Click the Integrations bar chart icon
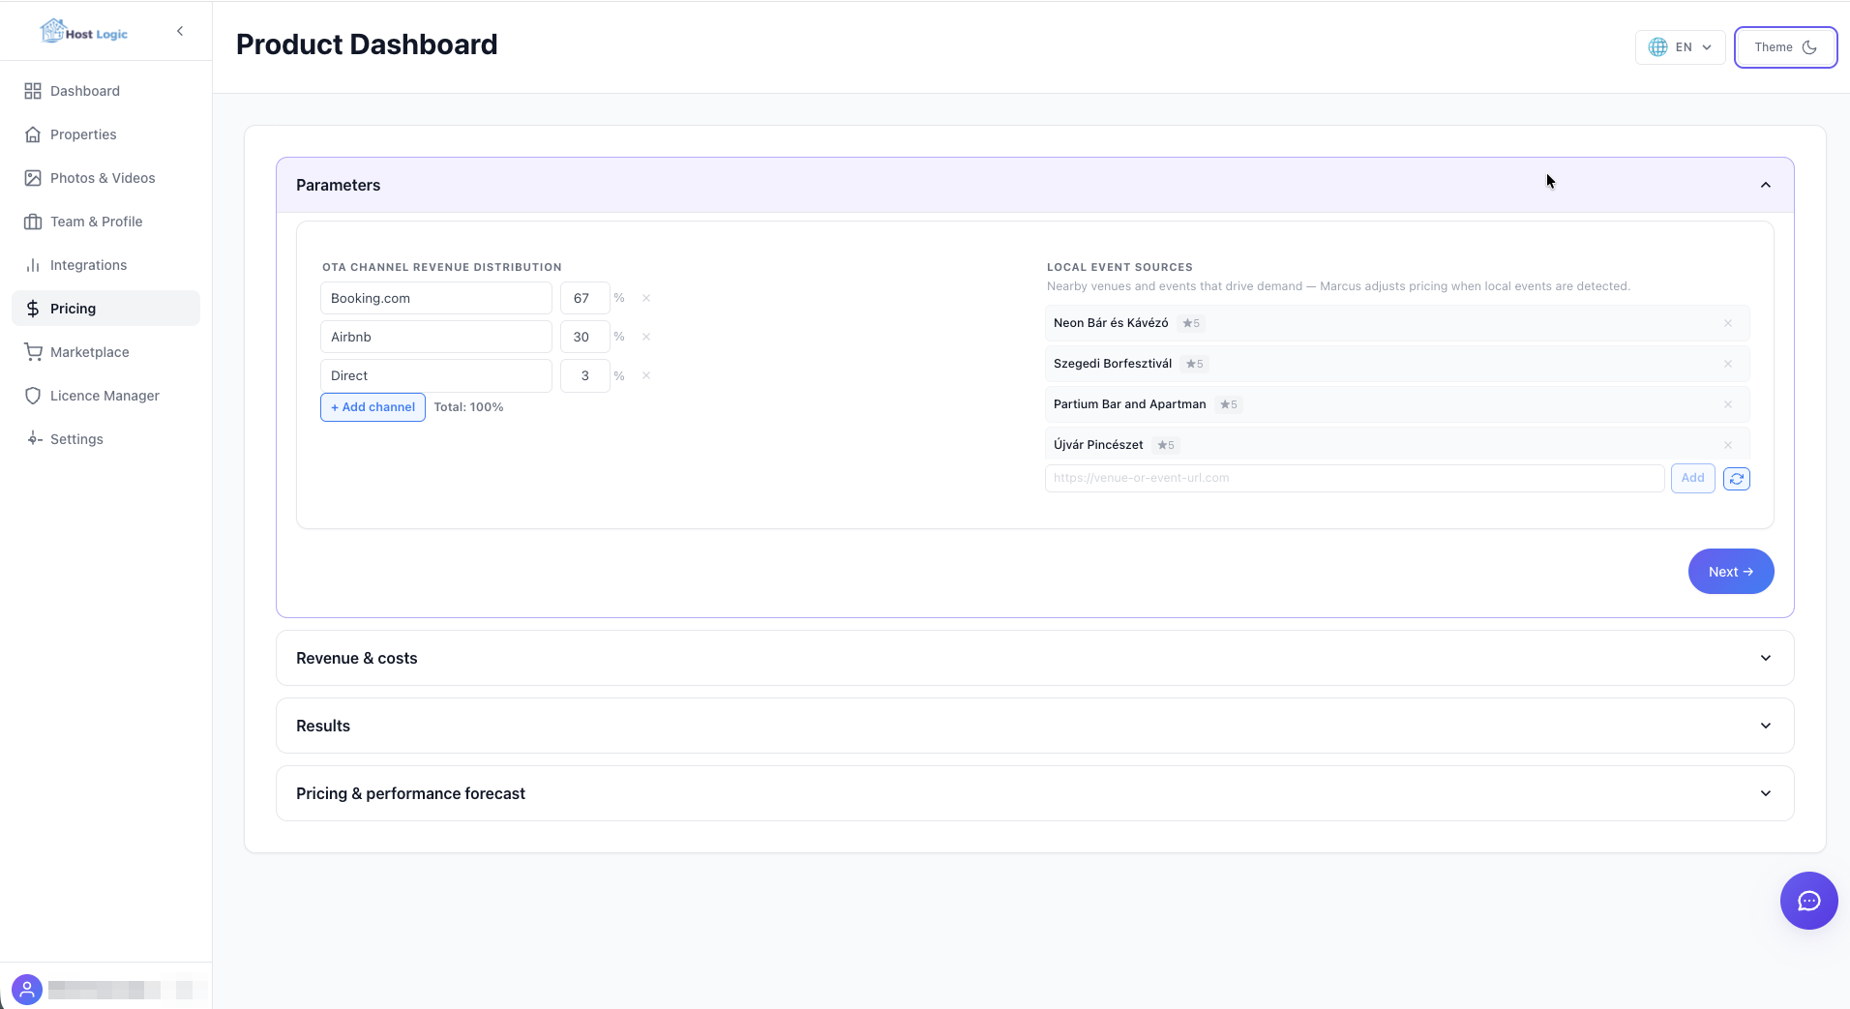The height and width of the screenshot is (1009, 1850). [33, 265]
